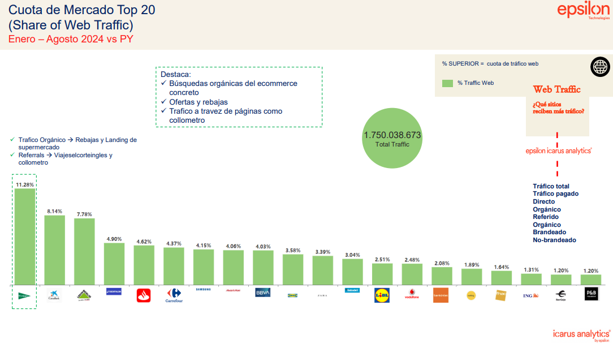Screen dimensions: 613x344
Task: Click the BBVA logo
Action: [263, 293]
